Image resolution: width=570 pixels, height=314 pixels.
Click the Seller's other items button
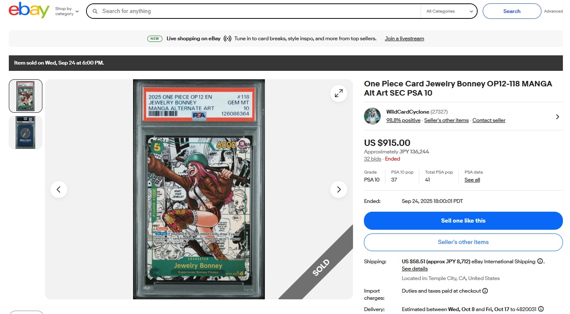point(463,242)
